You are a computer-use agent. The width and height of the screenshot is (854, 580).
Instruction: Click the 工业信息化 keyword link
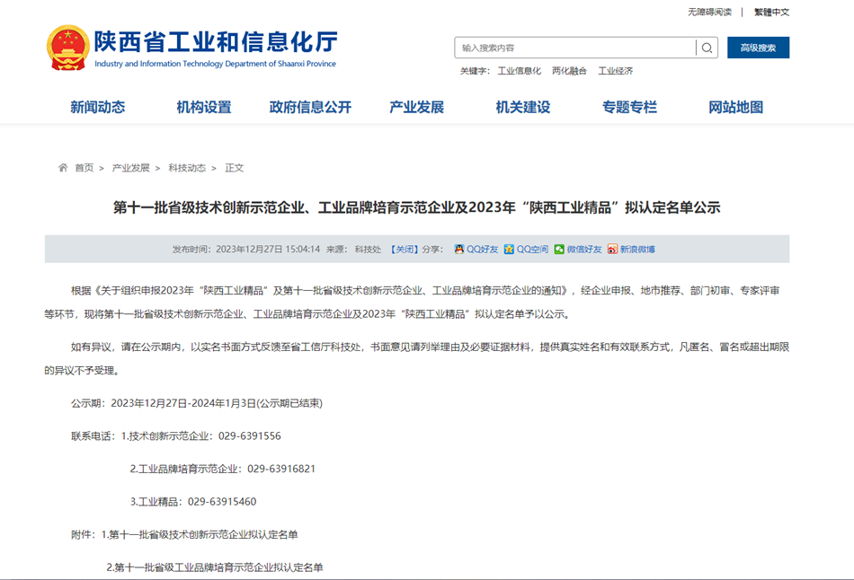(520, 71)
